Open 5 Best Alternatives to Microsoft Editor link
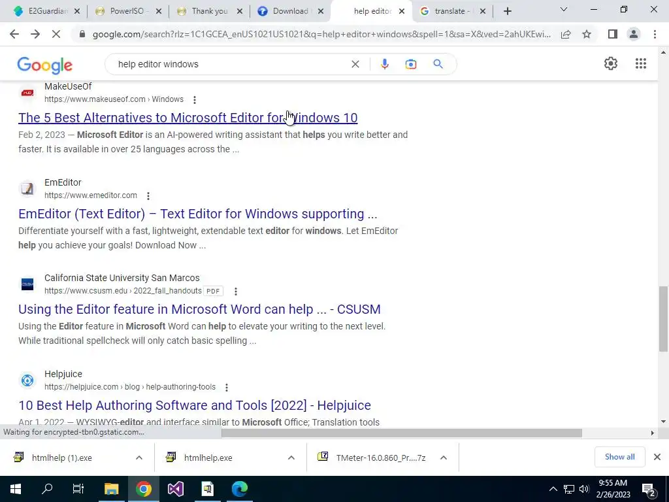This screenshot has height=502, width=669. pyautogui.click(x=188, y=118)
